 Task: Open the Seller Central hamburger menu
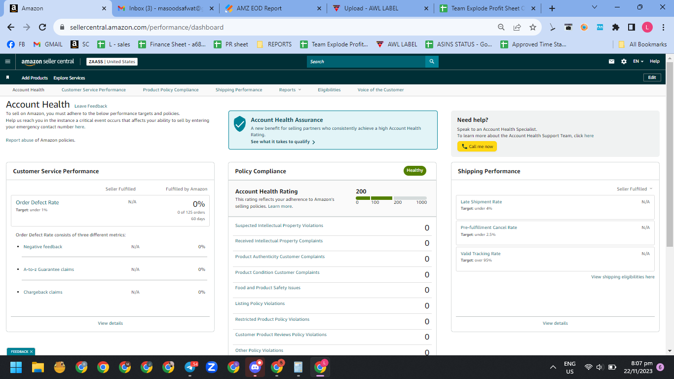7,62
